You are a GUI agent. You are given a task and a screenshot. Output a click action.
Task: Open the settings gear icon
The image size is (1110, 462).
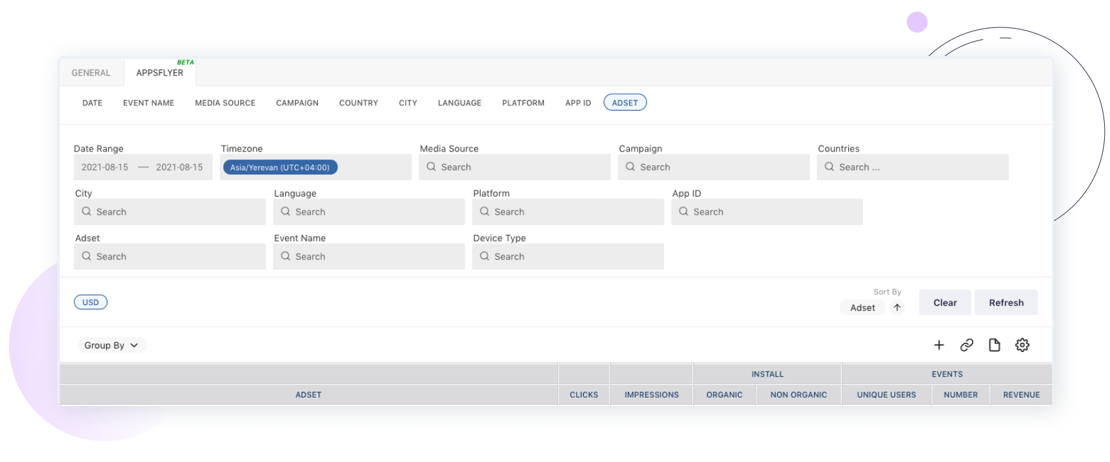tap(1022, 345)
